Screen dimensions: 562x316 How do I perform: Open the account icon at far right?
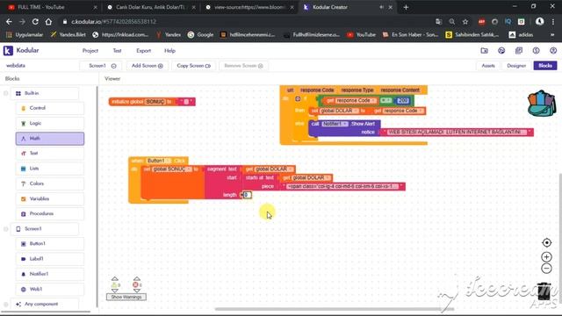[x=553, y=51]
